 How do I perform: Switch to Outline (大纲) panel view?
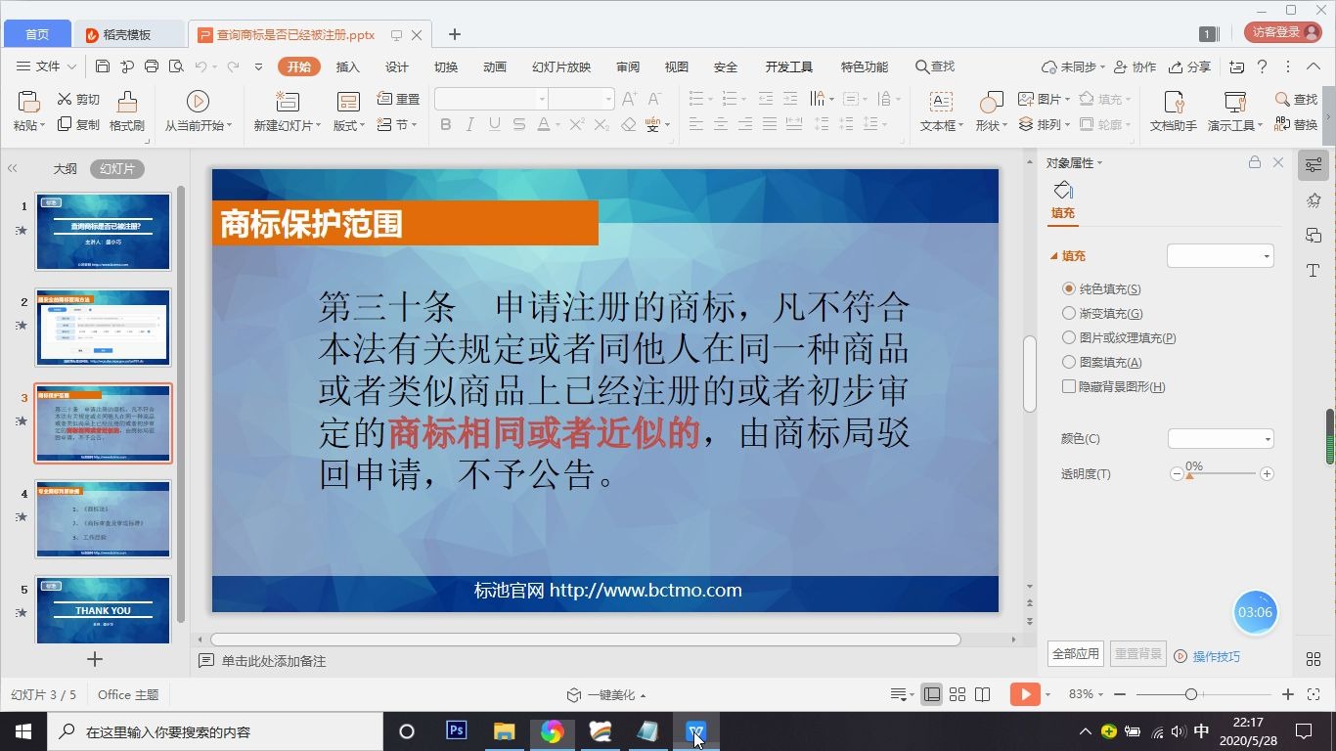65,169
